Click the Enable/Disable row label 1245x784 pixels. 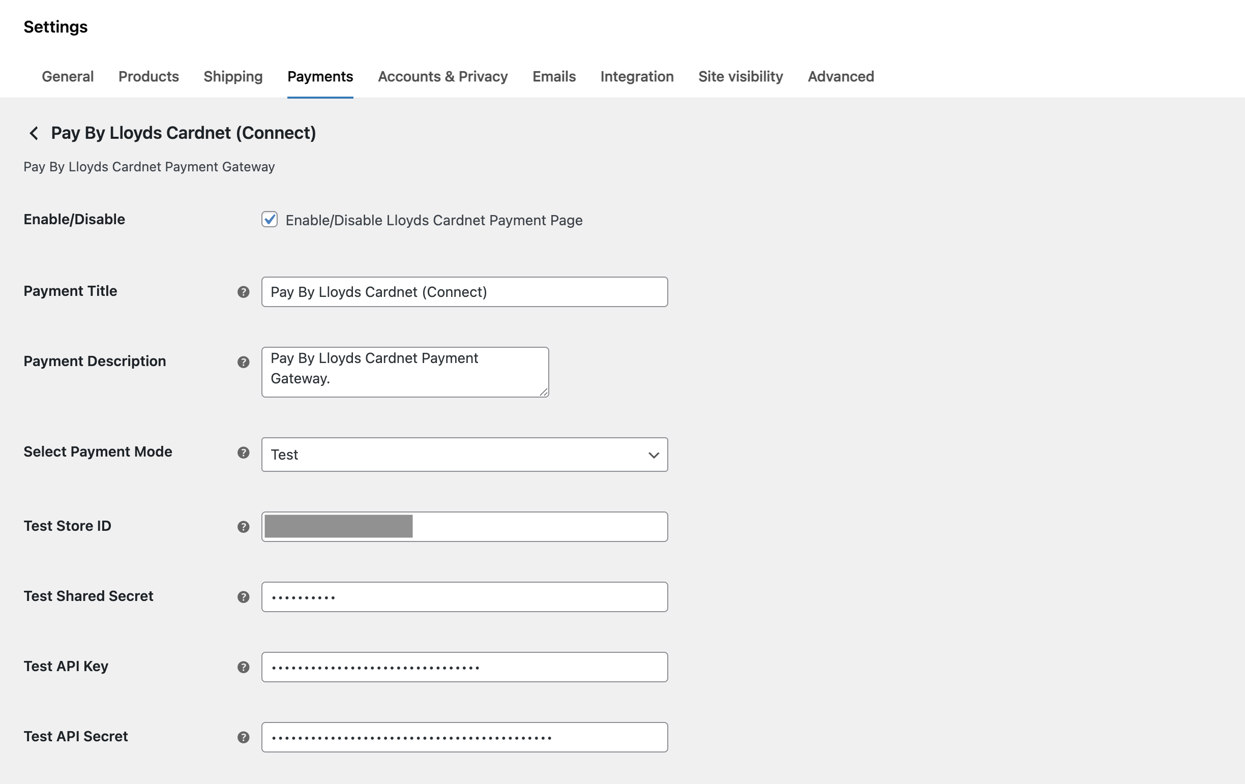pyautogui.click(x=74, y=220)
